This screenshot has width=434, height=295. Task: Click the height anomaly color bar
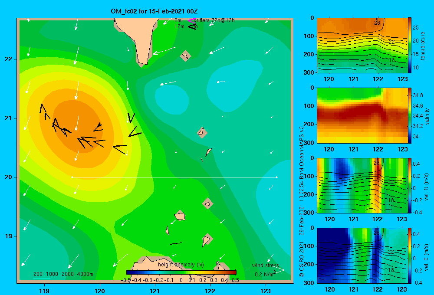(181, 272)
